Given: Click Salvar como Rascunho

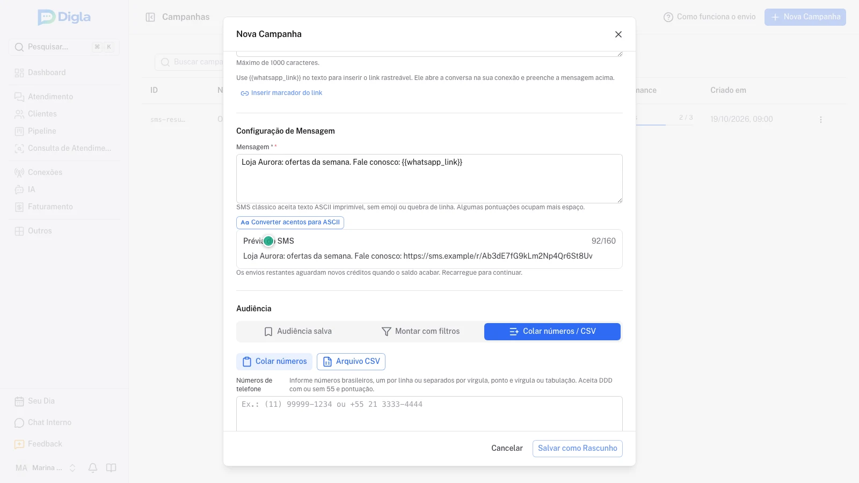Looking at the screenshot, I should pyautogui.click(x=578, y=449).
